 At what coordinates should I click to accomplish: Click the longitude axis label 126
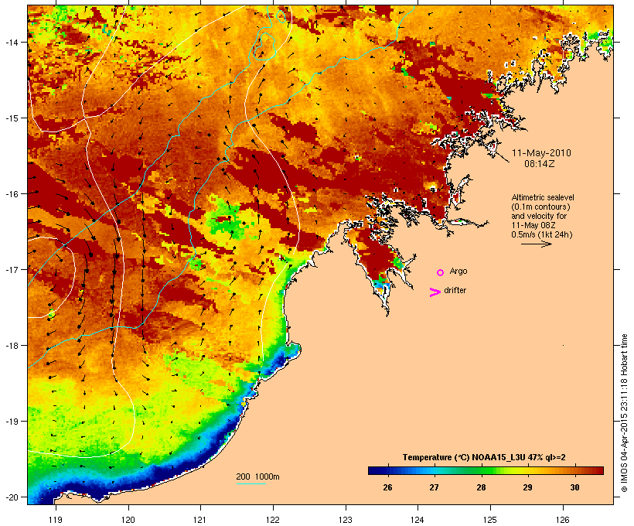pos(562,520)
